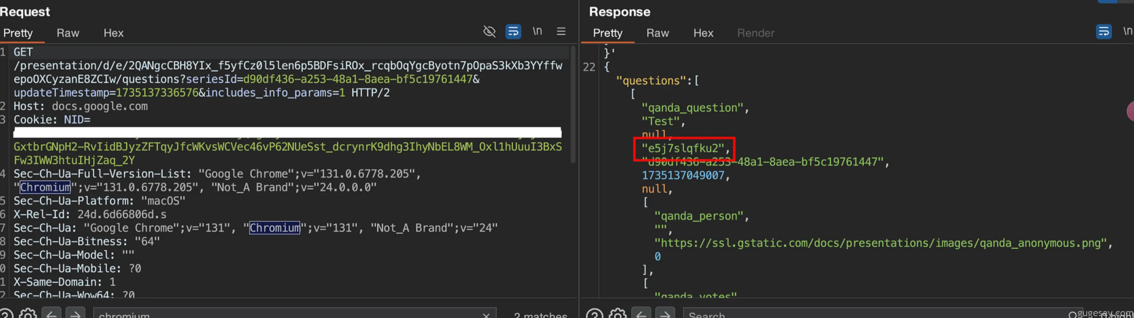Screen dimensions: 1134x318
Task: Click the Sec-Ch-Ua-Bitness "64" header
Action: point(87,241)
